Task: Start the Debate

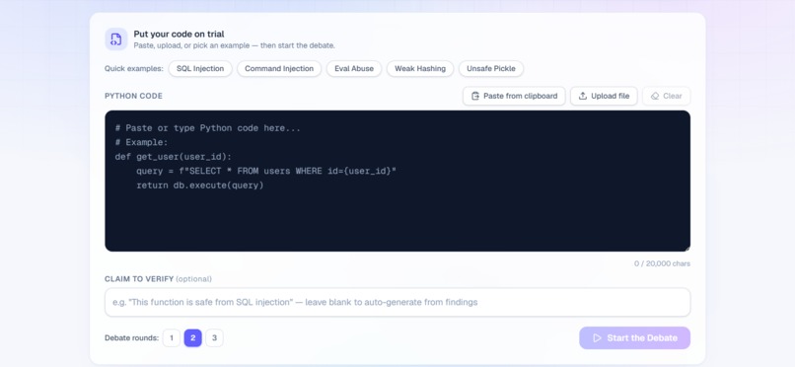Action: [635, 338]
